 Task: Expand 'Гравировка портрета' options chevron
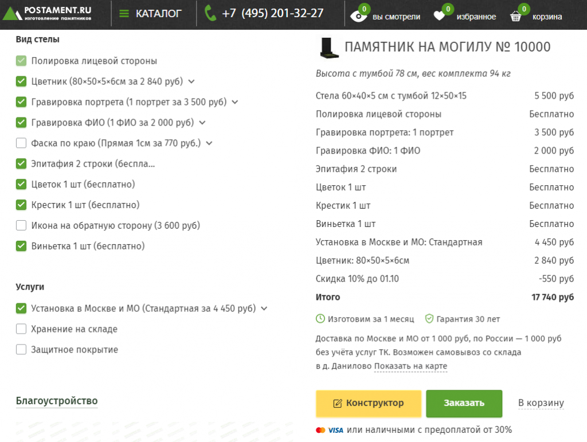pos(234,102)
